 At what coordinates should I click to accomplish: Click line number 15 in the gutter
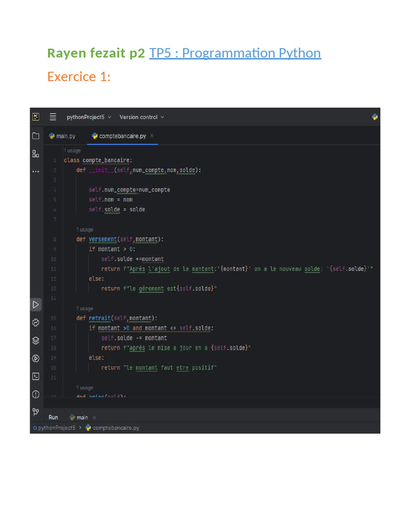[x=53, y=318]
